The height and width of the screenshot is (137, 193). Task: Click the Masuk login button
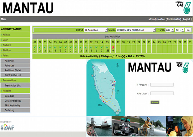point(155,102)
